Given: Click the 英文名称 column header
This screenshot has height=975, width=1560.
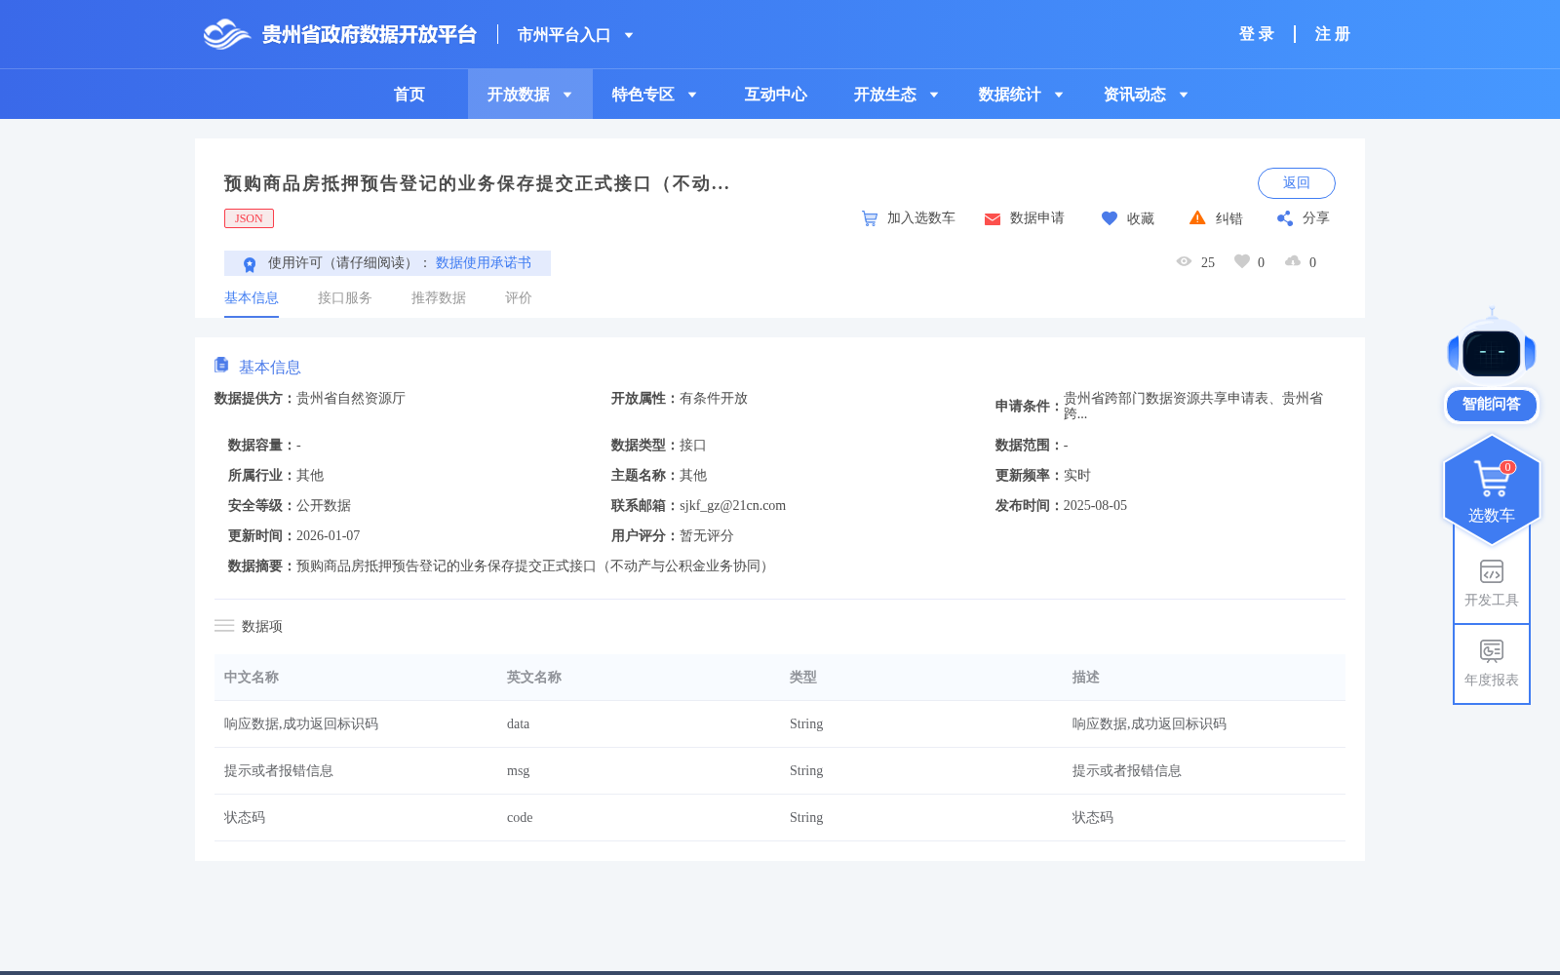Looking at the screenshot, I should 534,678.
